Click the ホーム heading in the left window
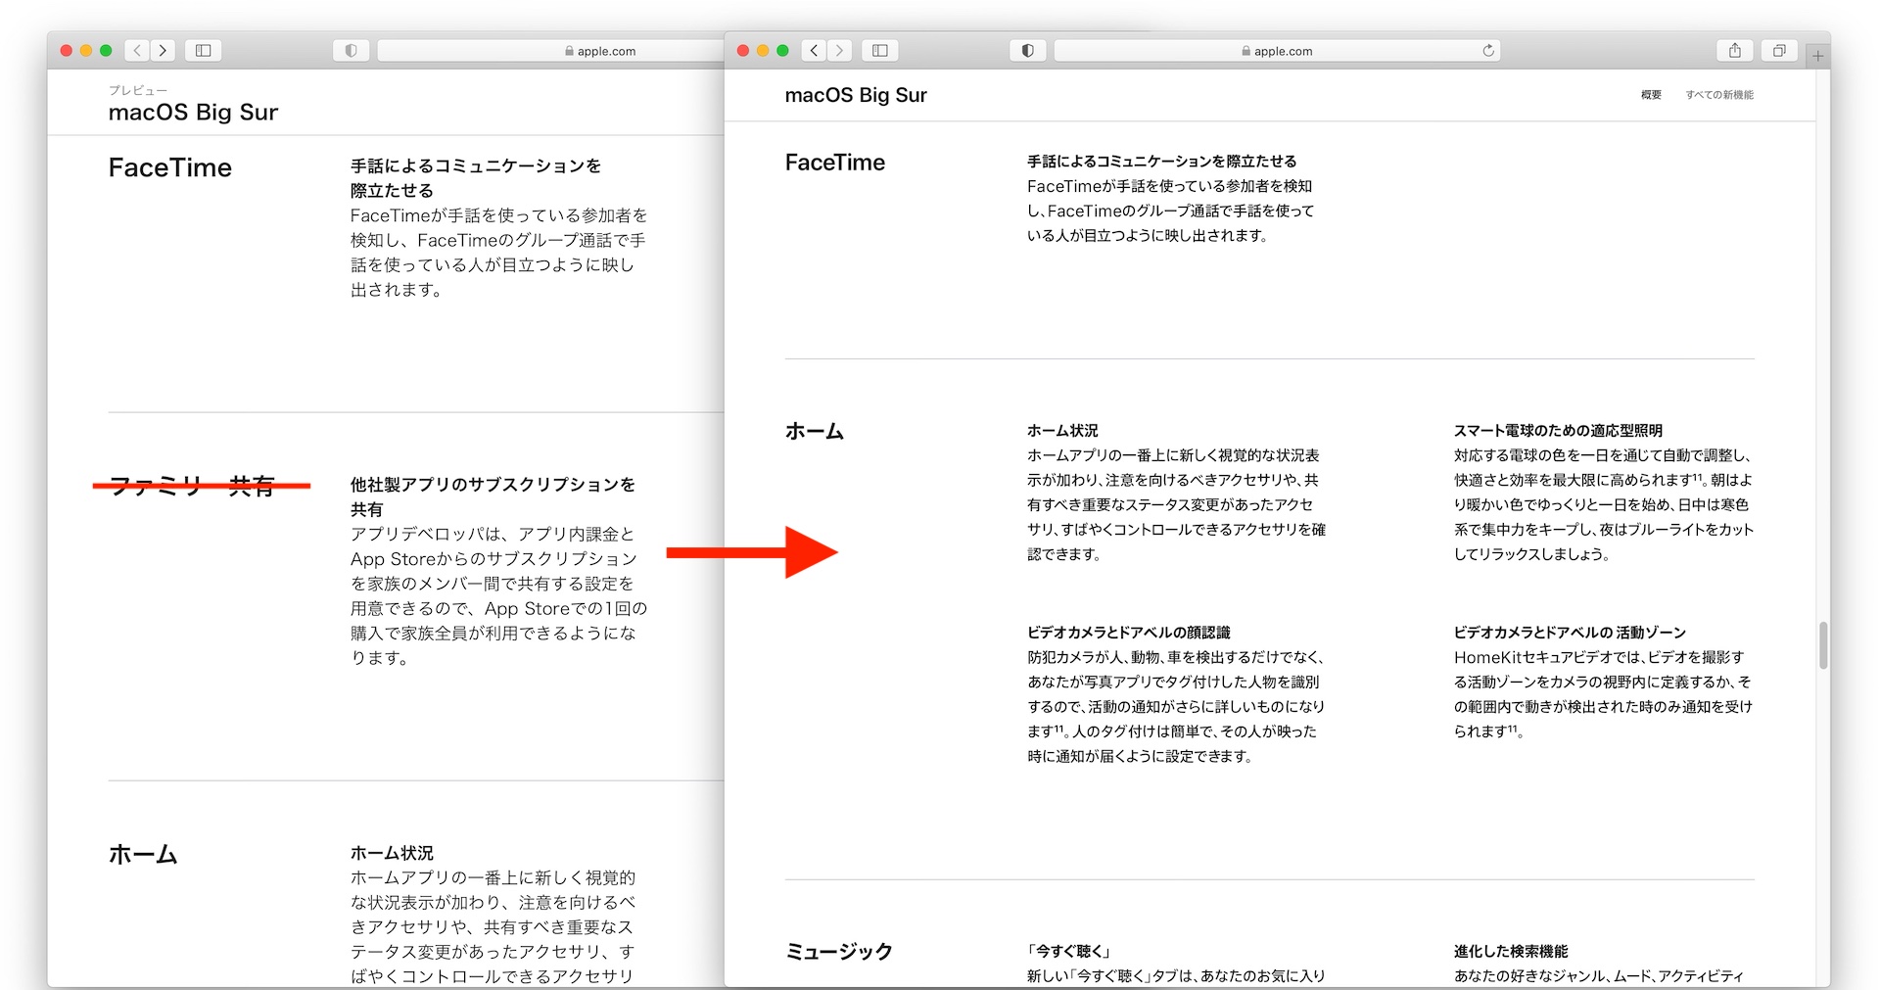The height and width of the screenshot is (990, 1880). point(143,855)
